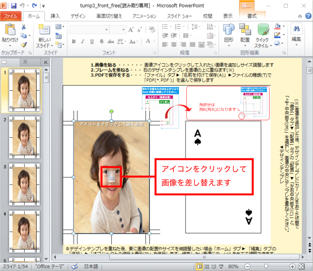Viewport: 313px width, 271px height.
Task: Click the zoom slider handle
Action: pyautogui.click(x=265, y=267)
